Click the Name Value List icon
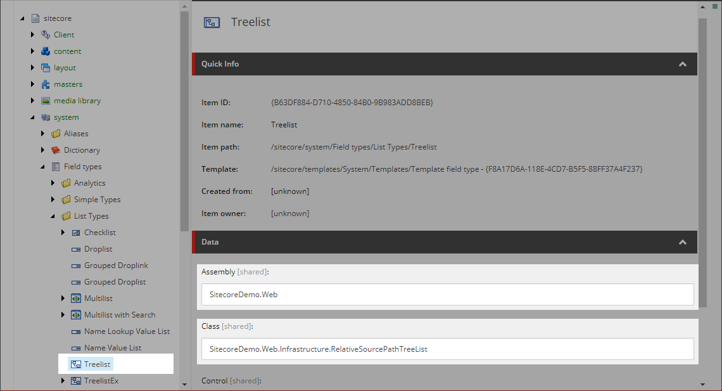 coord(76,348)
